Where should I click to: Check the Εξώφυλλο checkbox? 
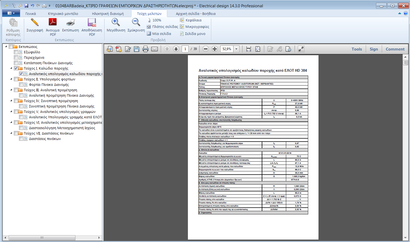click(x=16, y=52)
